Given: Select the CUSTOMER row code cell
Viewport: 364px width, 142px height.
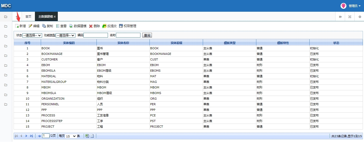Looking at the screenshot, I should click(69, 59).
